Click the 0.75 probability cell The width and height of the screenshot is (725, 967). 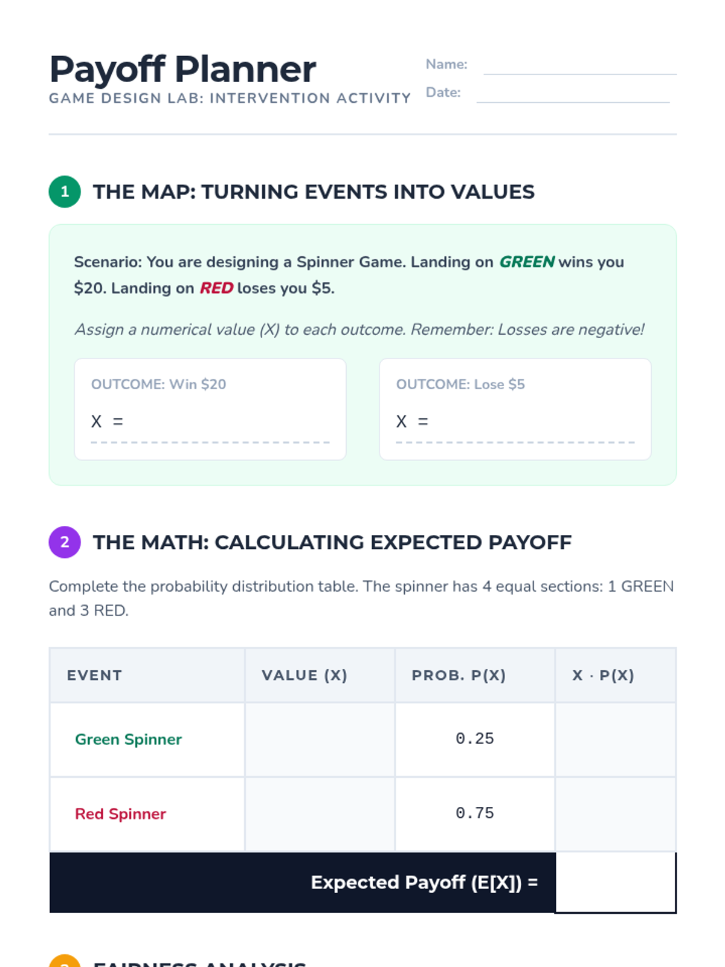point(475,814)
